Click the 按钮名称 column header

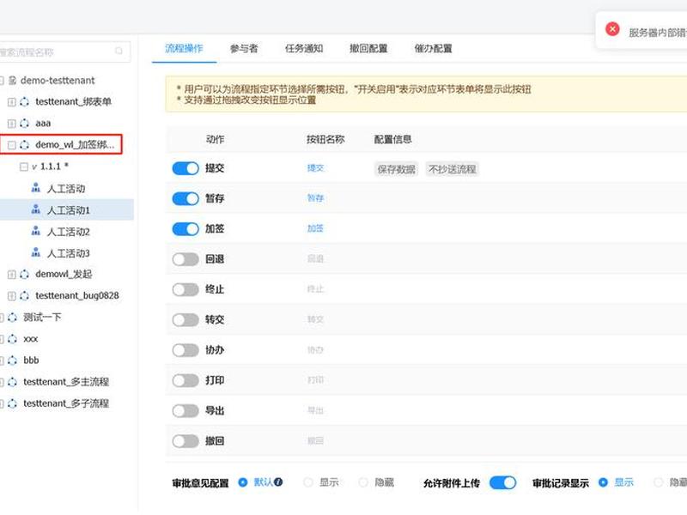(325, 139)
